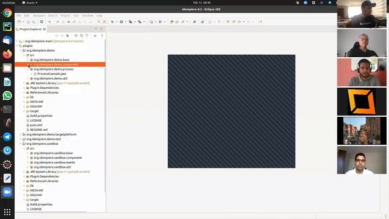Screen dimensions: 389x219
Task: Maximize the Project Explorer panel
Action: [x=102, y=29]
